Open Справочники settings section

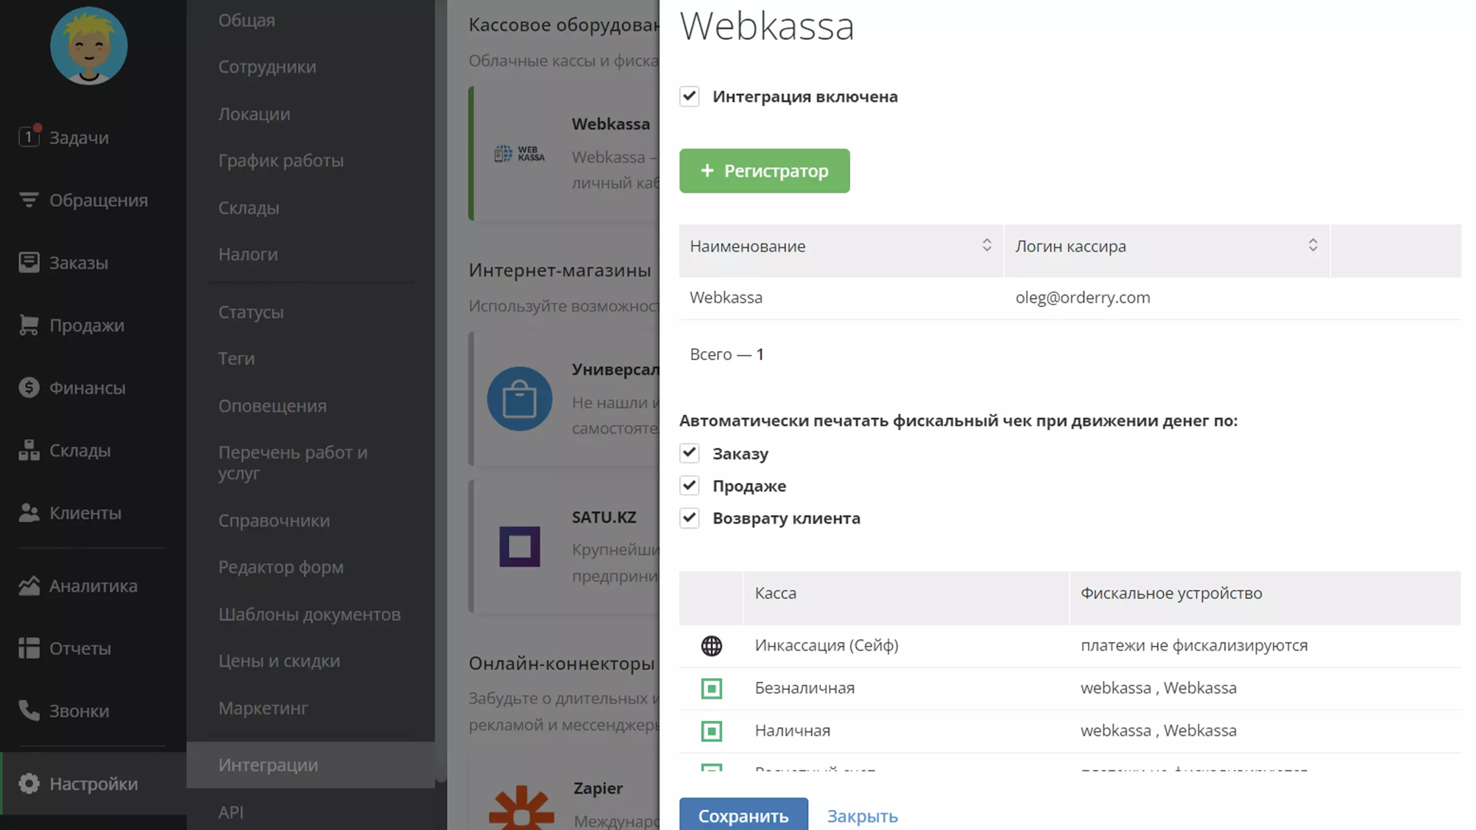274,520
